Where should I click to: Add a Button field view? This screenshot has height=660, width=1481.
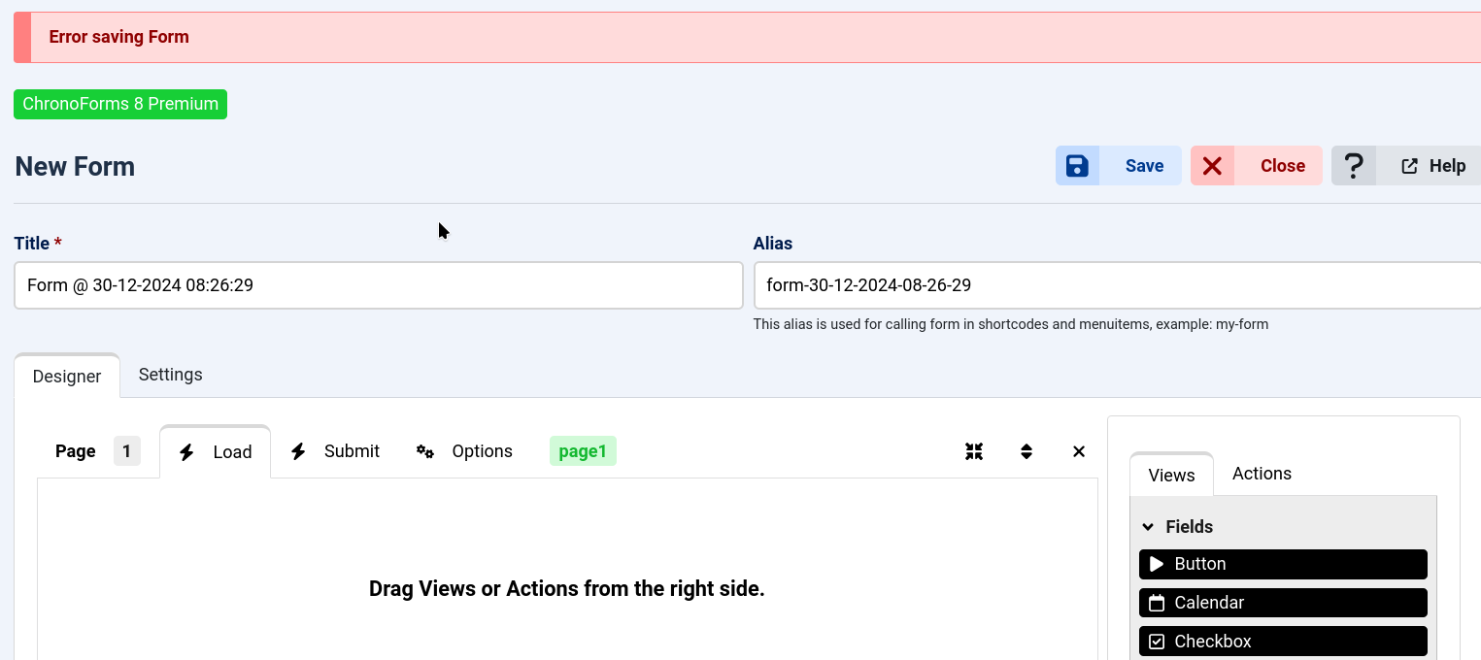[x=1282, y=564]
